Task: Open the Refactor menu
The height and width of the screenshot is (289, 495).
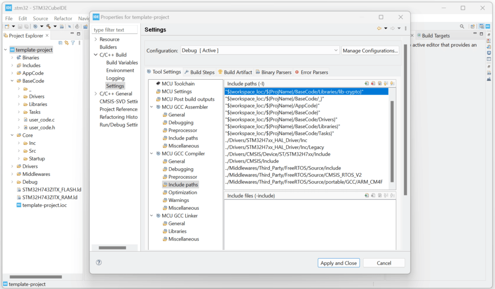Action: (x=63, y=18)
